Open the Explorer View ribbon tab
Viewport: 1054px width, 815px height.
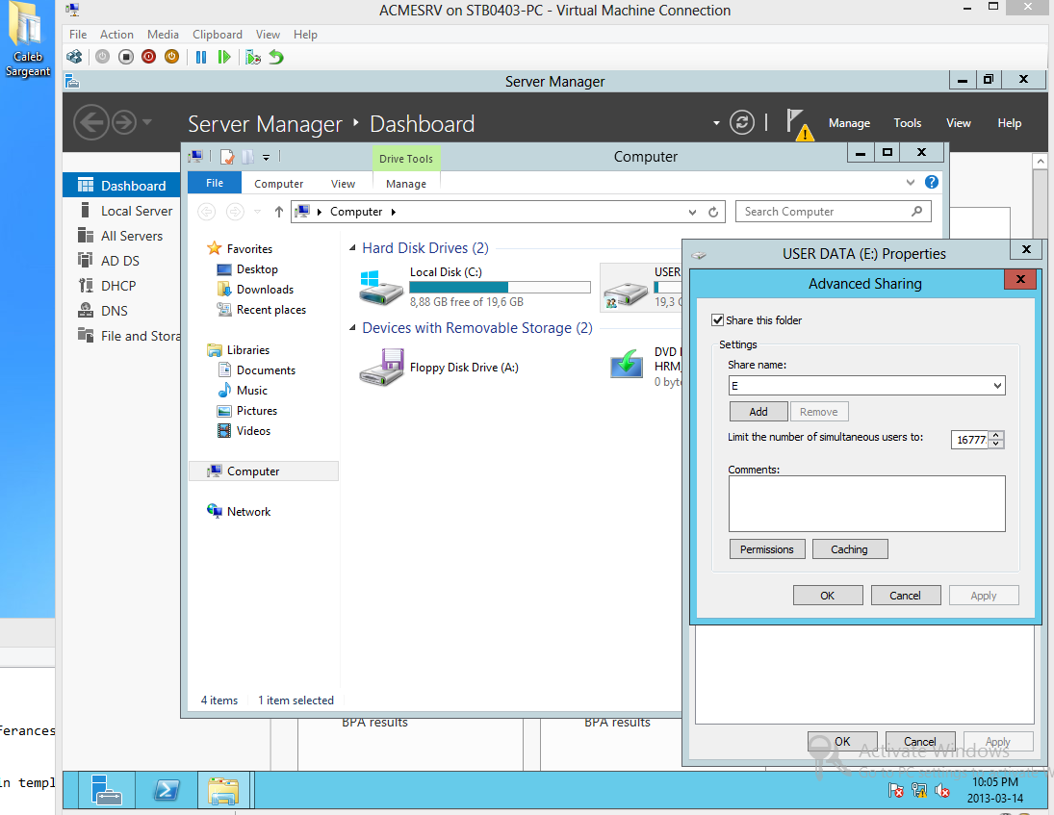pyautogui.click(x=343, y=184)
